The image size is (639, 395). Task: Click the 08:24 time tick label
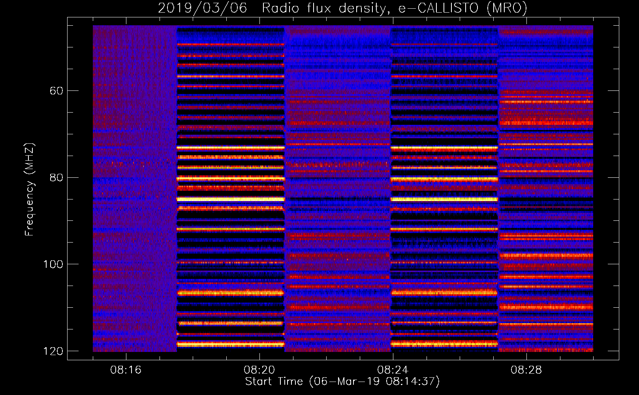point(393,370)
